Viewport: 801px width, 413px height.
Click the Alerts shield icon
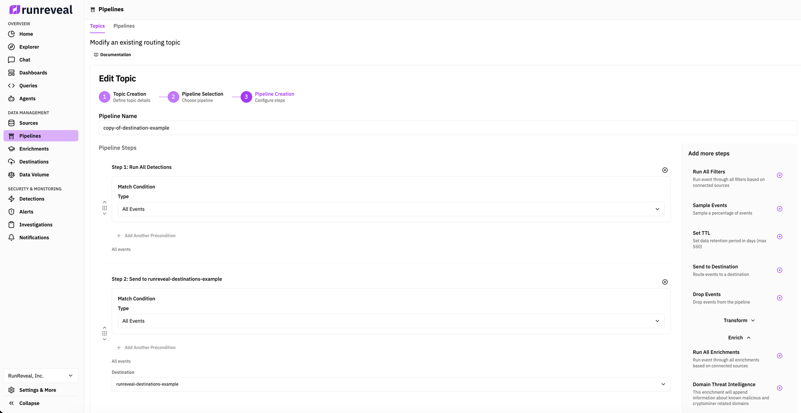point(12,212)
